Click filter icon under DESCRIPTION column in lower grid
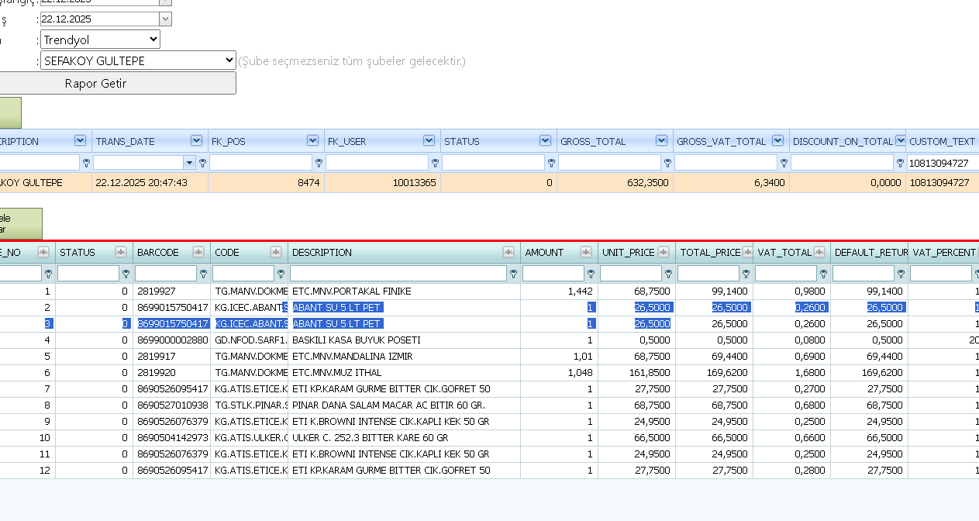The height and width of the screenshot is (521, 979). point(513,274)
